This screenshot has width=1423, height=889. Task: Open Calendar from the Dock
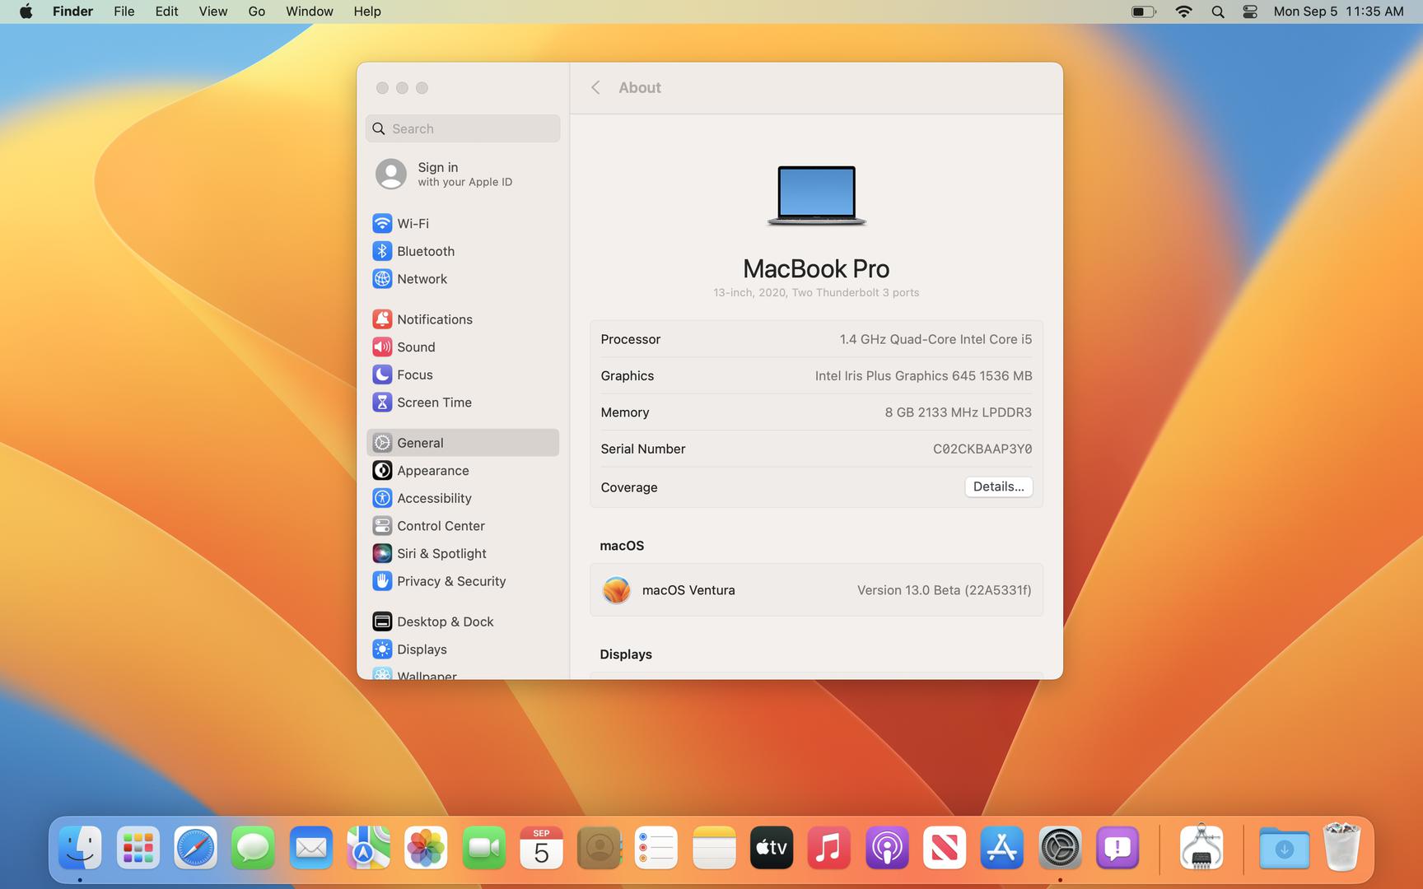(x=541, y=848)
